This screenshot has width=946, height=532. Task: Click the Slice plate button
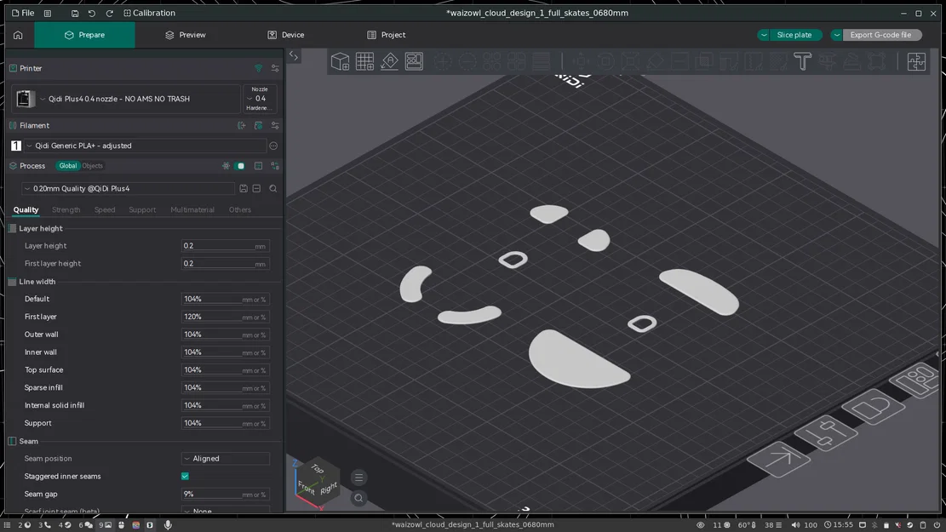pyautogui.click(x=794, y=35)
